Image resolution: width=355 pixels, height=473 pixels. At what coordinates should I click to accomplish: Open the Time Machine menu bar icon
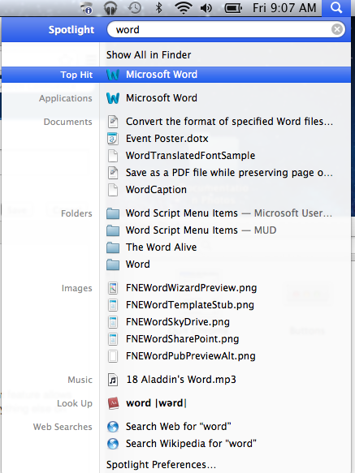135,8
